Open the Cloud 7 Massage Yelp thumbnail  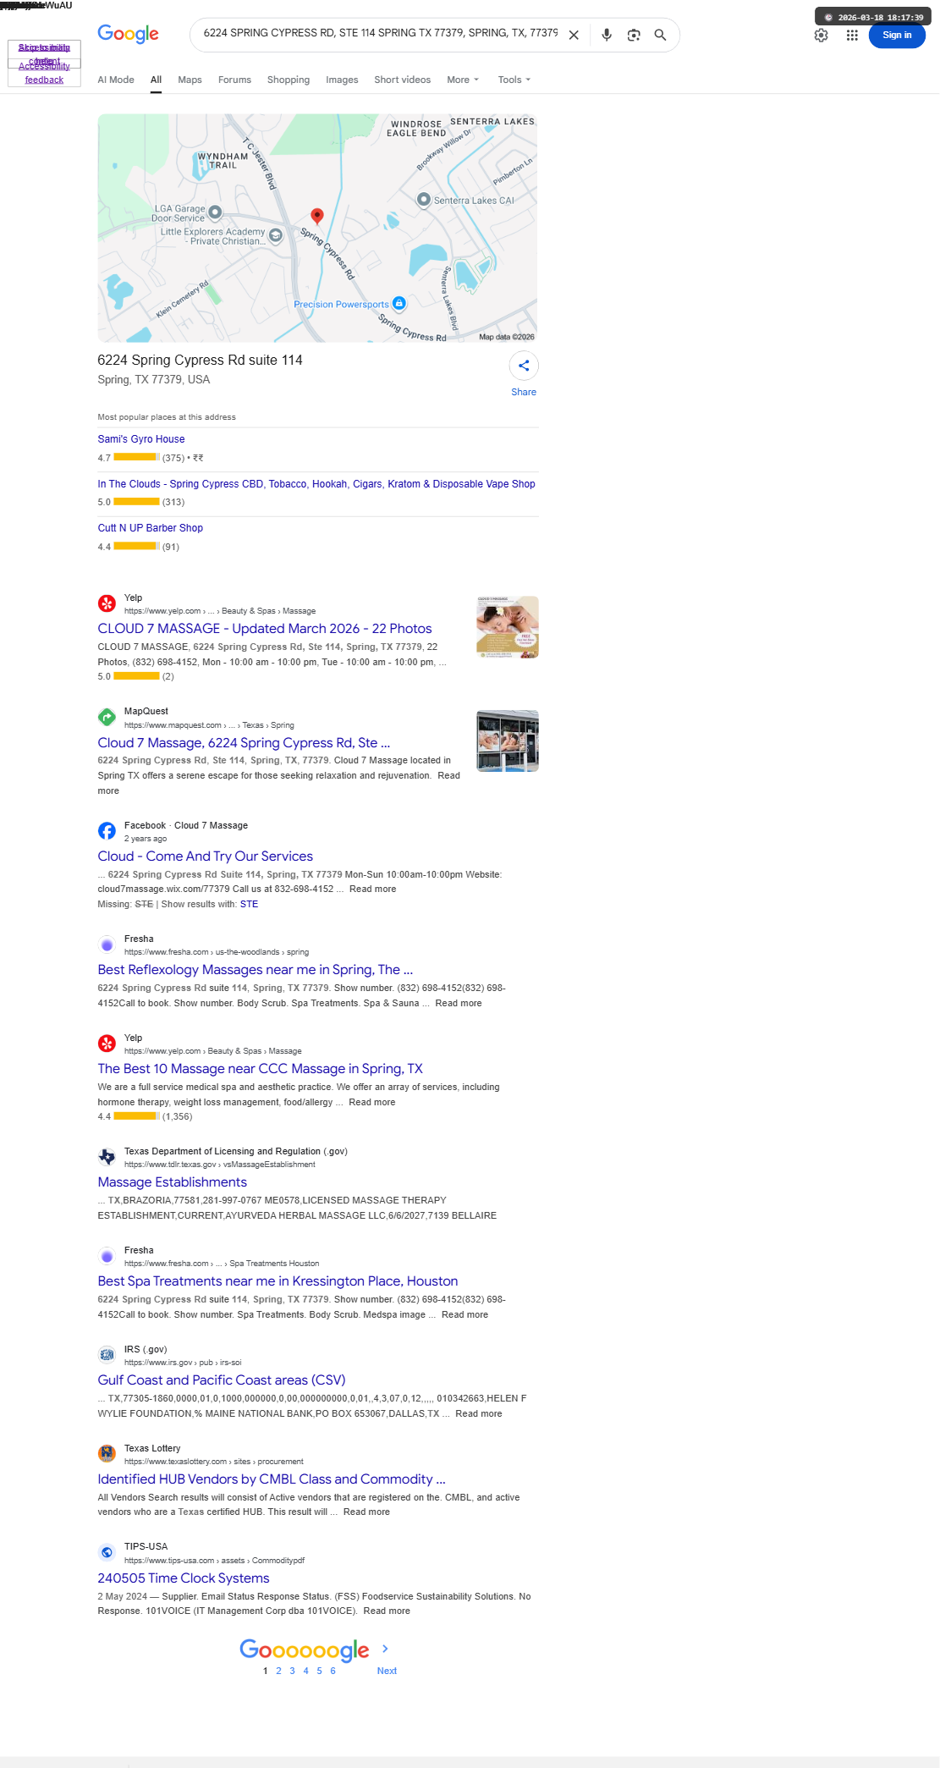tap(508, 627)
